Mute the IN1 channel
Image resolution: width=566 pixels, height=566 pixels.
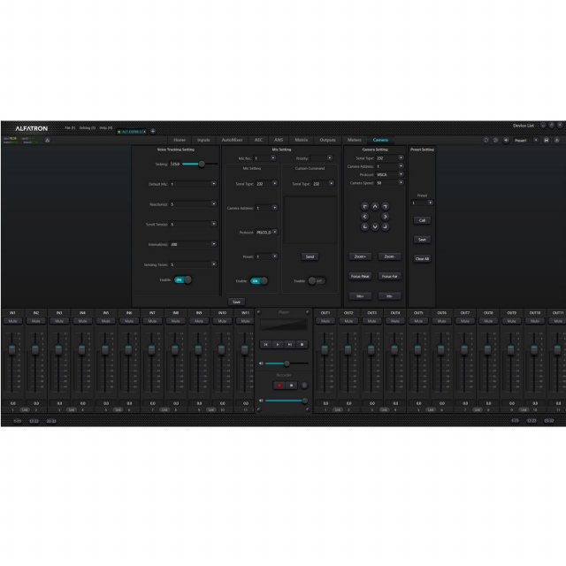tap(12, 321)
